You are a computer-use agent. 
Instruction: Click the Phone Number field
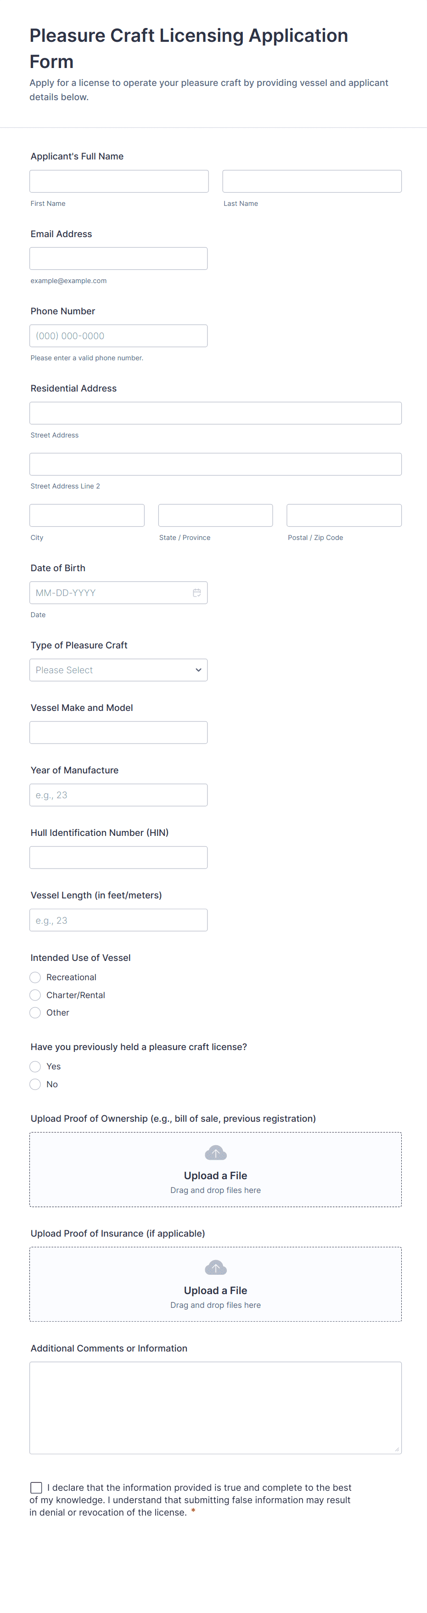(x=118, y=335)
